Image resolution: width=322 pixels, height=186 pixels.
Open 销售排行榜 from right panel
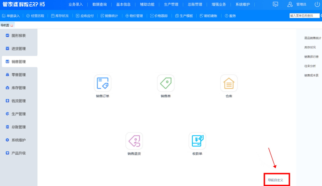tap(311, 57)
